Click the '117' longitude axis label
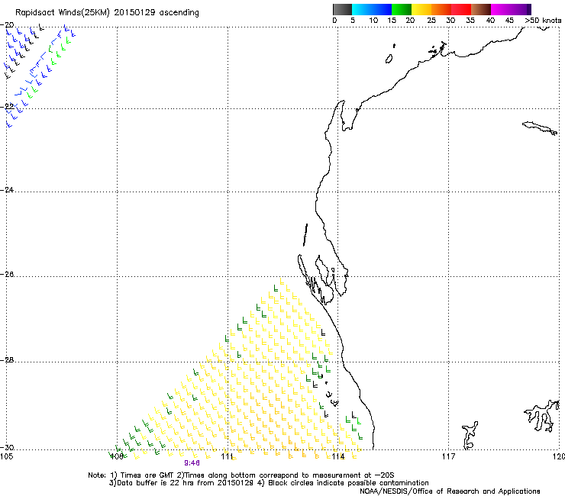The width and height of the screenshot is (565, 496). pos(449,456)
